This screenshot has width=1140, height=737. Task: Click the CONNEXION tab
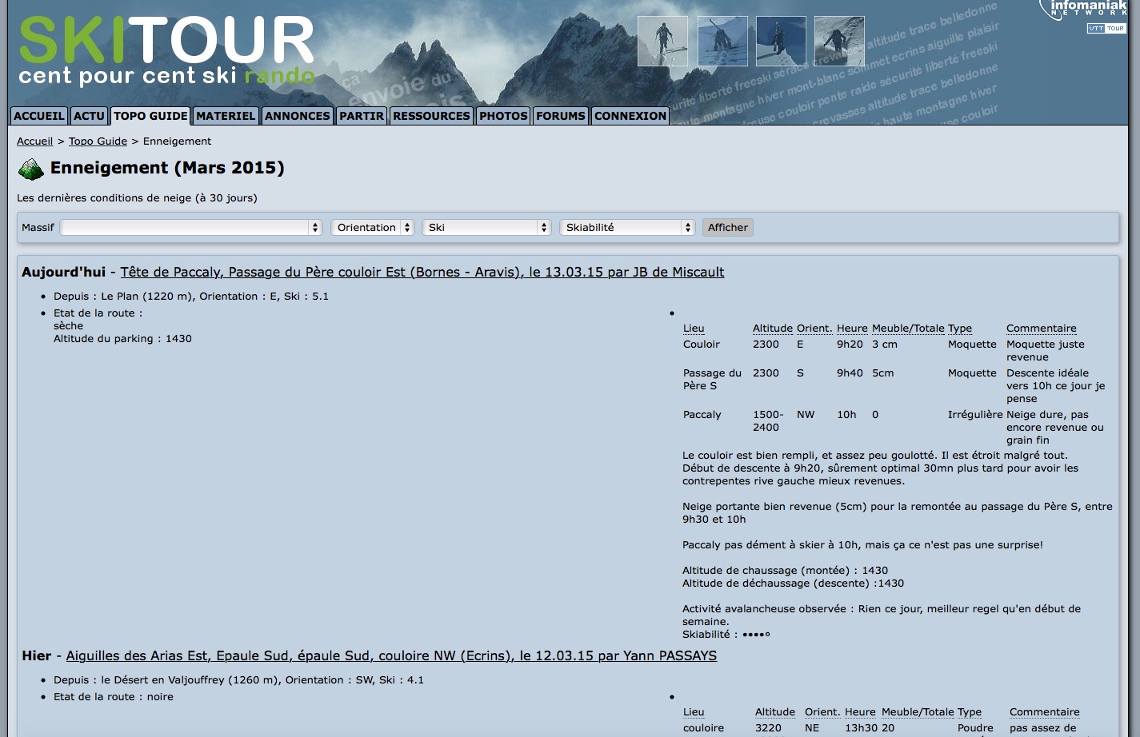pyautogui.click(x=630, y=116)
